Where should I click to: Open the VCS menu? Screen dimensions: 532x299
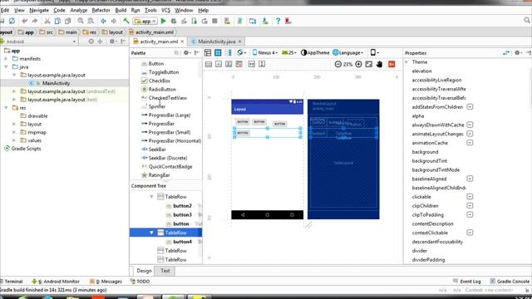click(x=165, y=10)
